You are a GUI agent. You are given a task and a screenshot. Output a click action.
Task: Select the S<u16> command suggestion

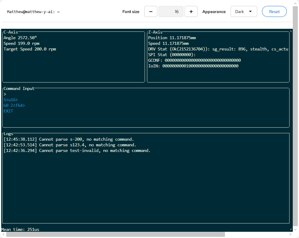11,100
